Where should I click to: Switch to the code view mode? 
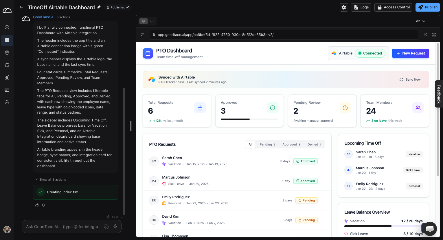click(152, 21)
